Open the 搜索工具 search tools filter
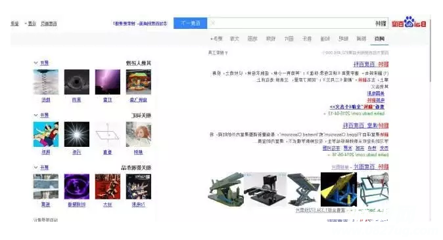 coord(218,52)
